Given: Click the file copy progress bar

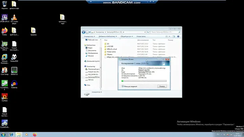Looking at the screenshot, I should click(x=144, y=81).
